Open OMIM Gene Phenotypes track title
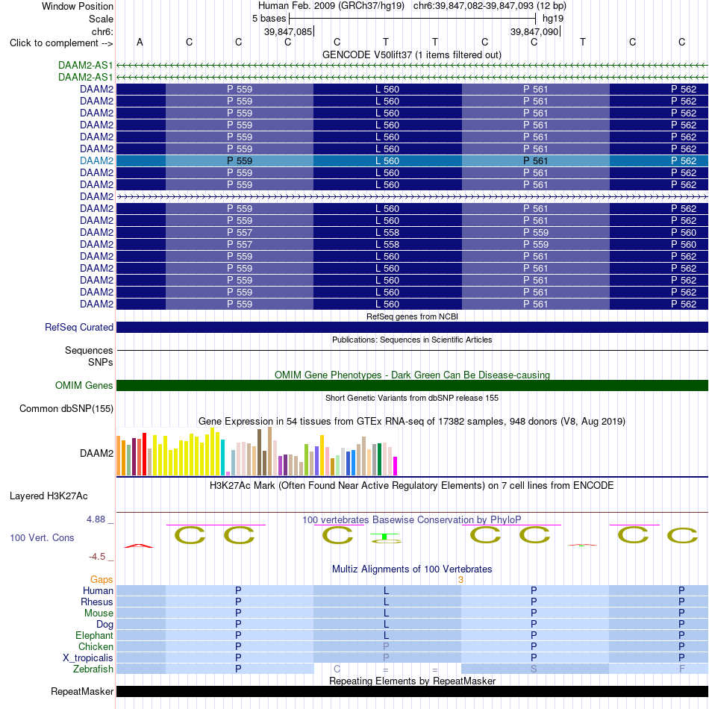Viewport: 709px width, 709px height. point(412,375)
